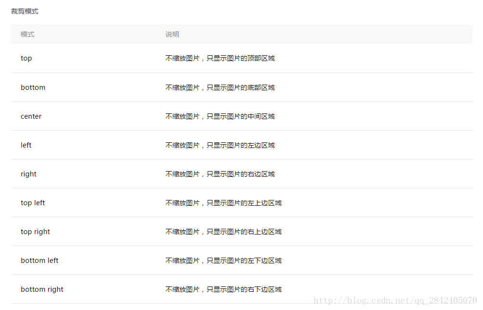Click the 'top' mode cell
This screenshot has width=483, height=310.
pyautogui.click(x=26, y=58)
